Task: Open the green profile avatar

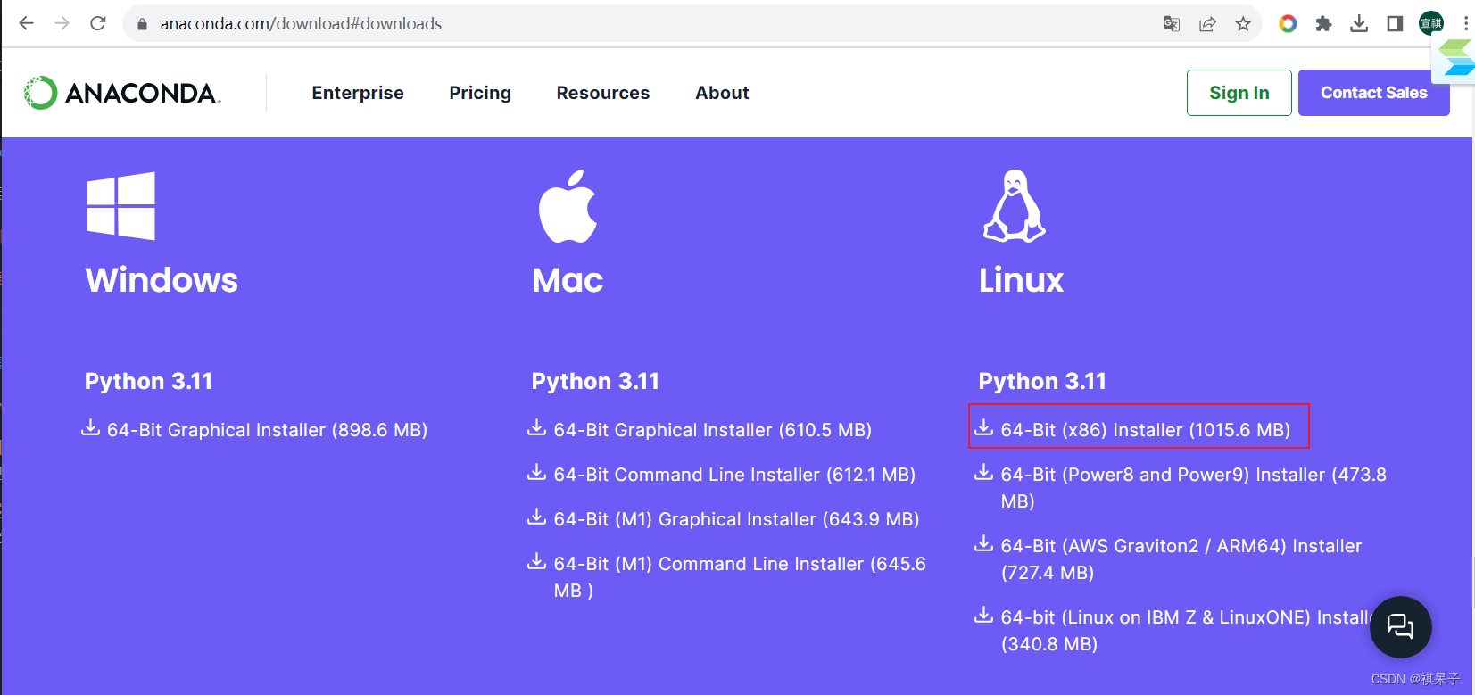Action: (x=1431, y=24)
